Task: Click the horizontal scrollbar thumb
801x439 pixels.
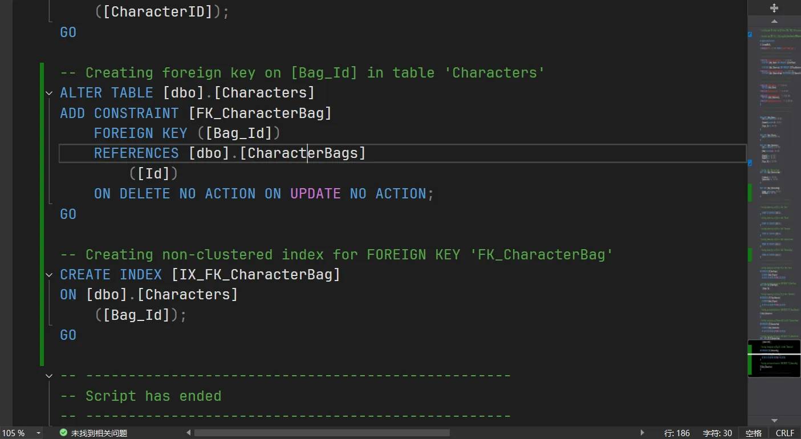Action: pos(322,433)
